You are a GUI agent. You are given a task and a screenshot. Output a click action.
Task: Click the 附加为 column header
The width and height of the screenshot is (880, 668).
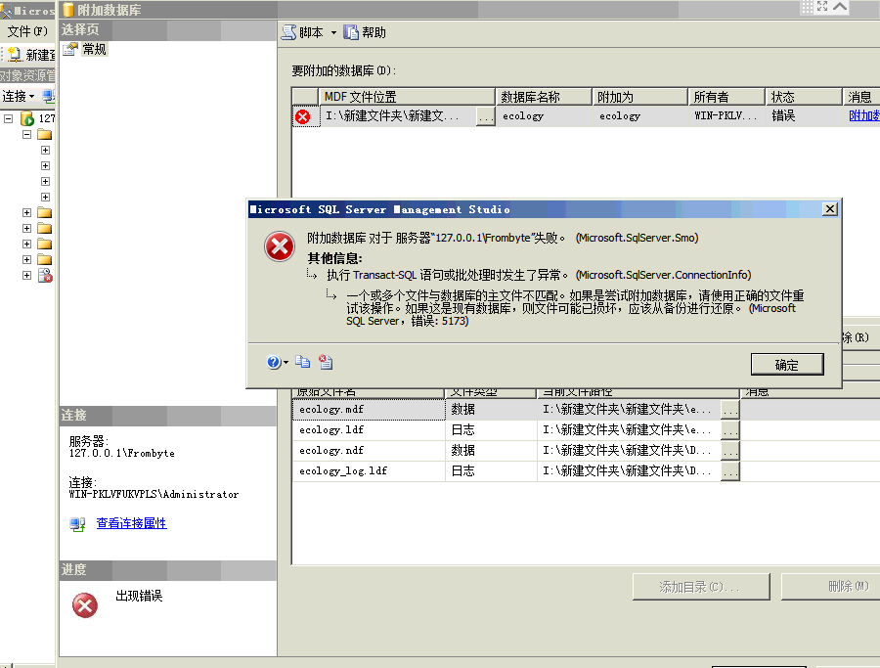pos(639,97)
